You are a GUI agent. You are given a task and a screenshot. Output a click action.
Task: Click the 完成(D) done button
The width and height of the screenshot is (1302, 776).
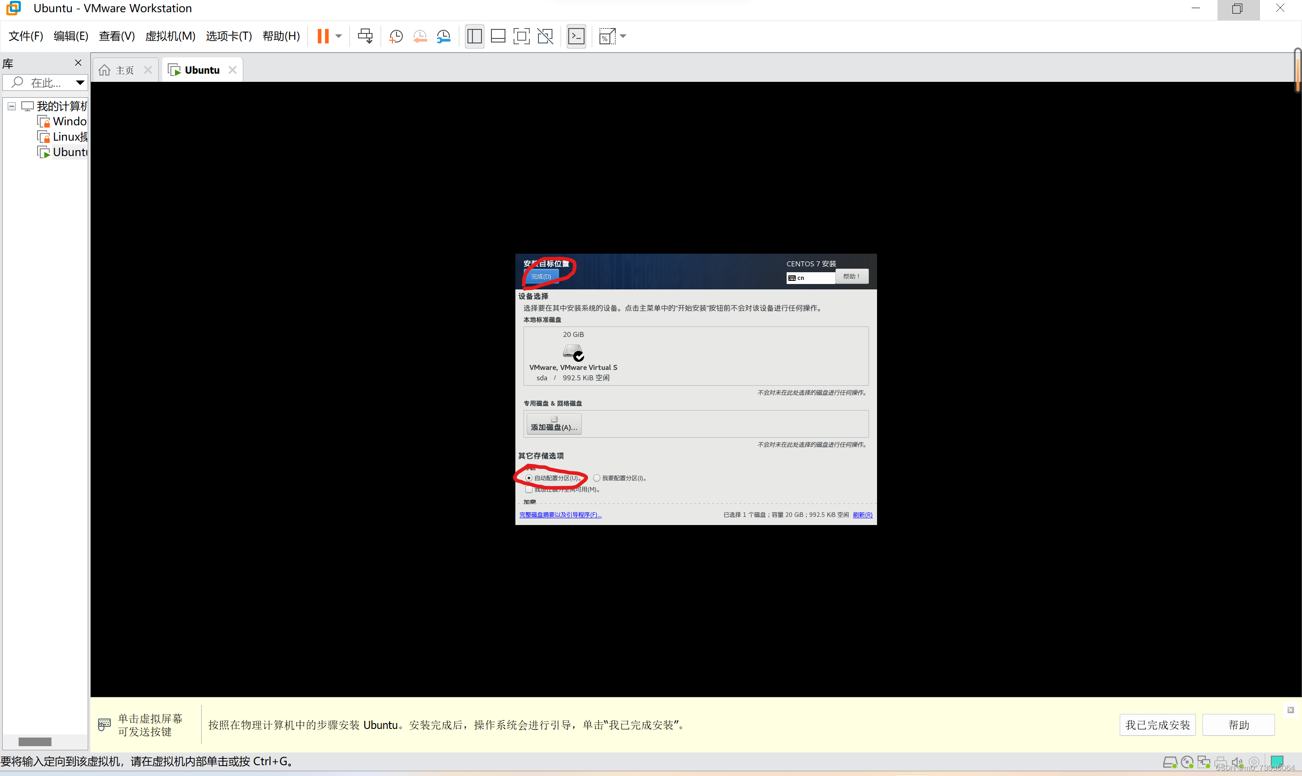pyautogui.click(x=541, y=276)
